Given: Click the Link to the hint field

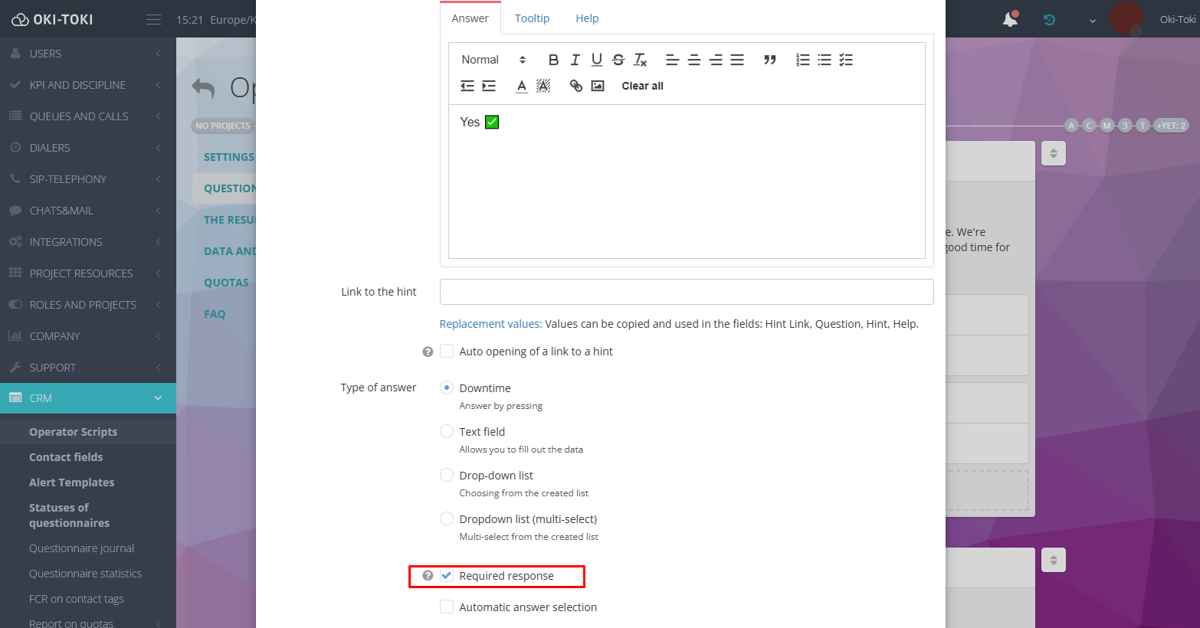Looking at the screenshot, I should 686,292.
